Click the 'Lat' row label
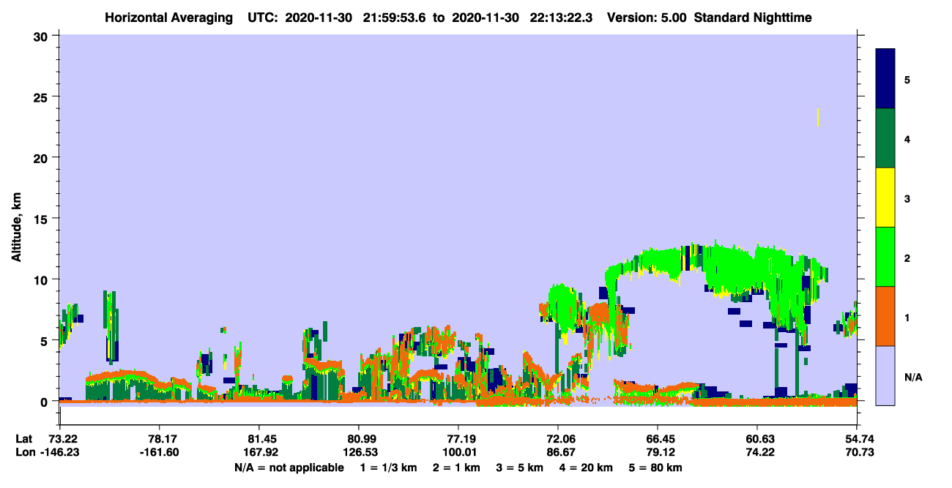Image resolution: width=952 pixels, height=488 pixels. (x=24, y=439)
